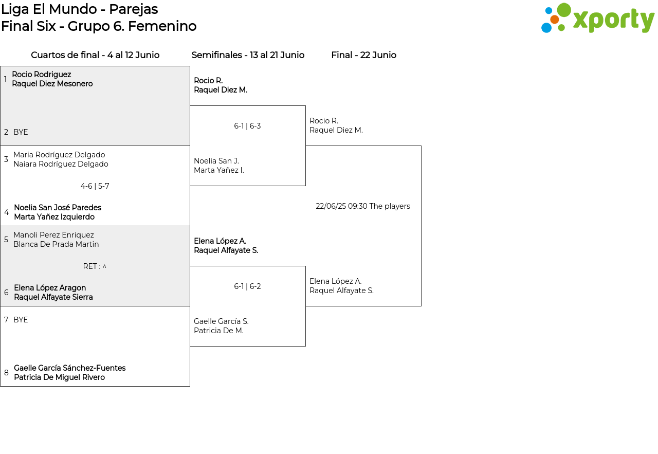
Task: Open Noelia San José Paredes pair entry
Action: 58,212
